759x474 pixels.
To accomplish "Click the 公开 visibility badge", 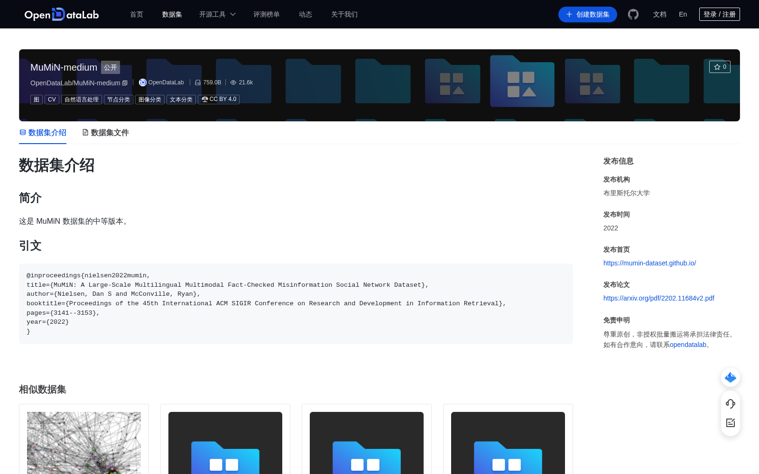I will point(111,67).
